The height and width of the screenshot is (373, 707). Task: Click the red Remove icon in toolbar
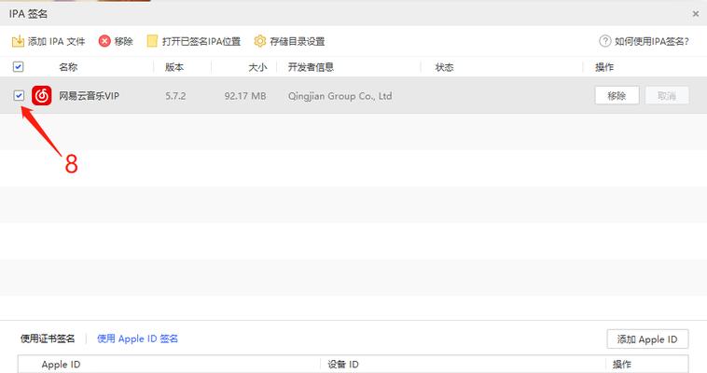(x=104, y=41)
